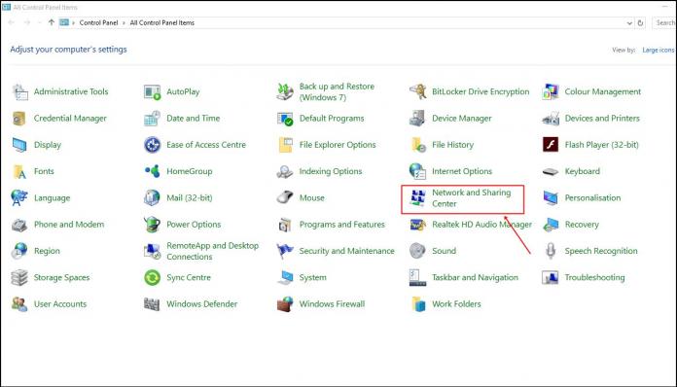Open the Sound speaker icon
Screen dimensions: 677x387
[417, 251]
